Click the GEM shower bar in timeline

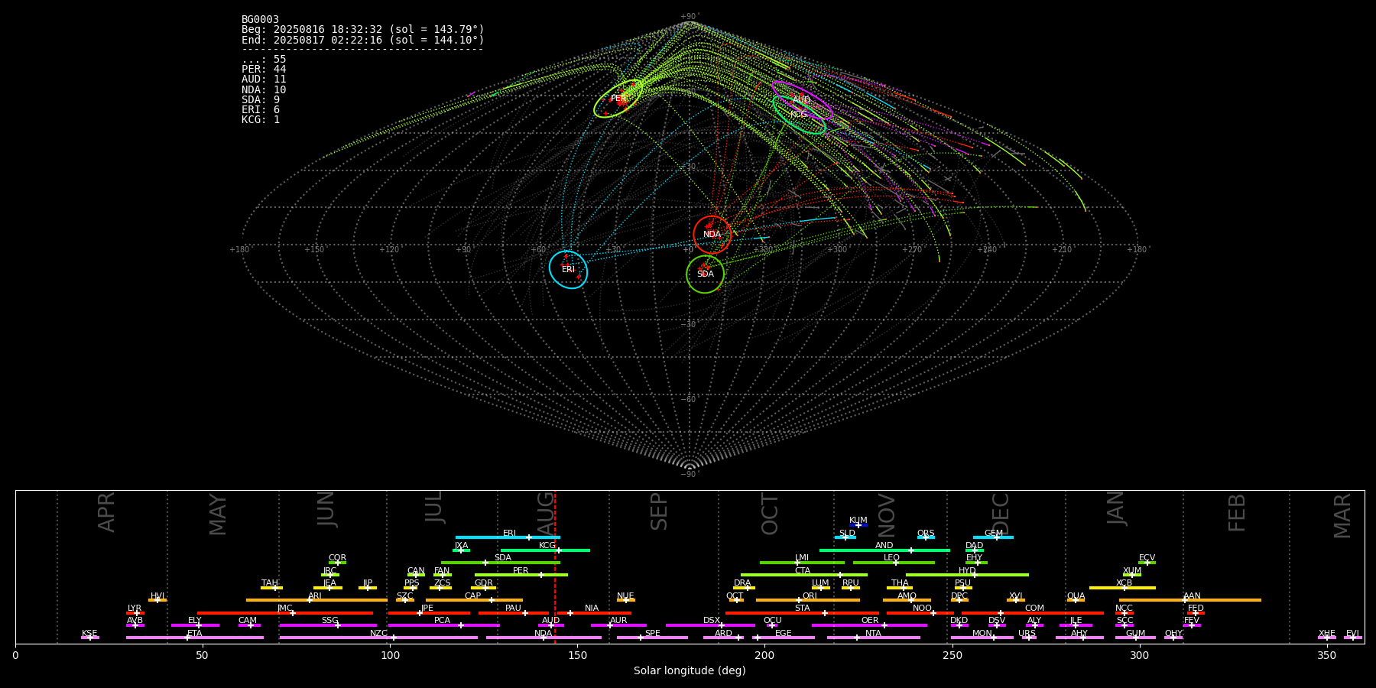tap(993, 537)
